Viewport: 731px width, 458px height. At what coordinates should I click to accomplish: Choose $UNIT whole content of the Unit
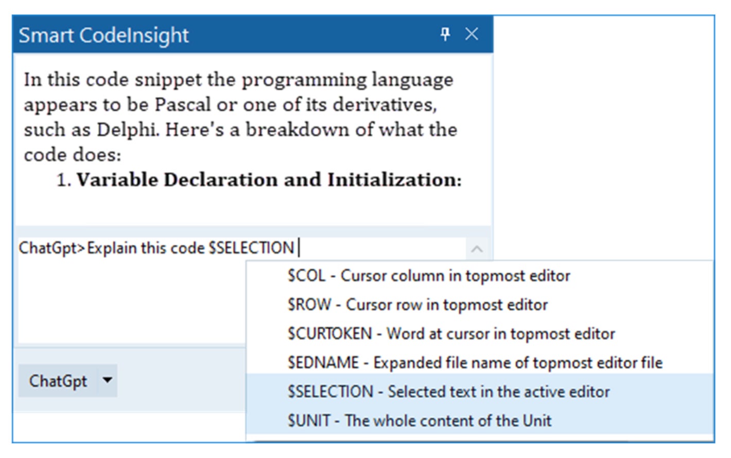(419, 420)
